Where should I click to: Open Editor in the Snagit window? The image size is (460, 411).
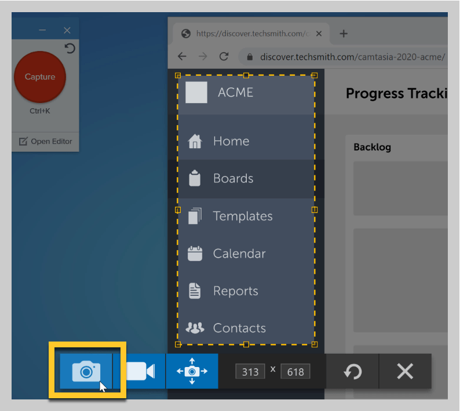(x=45, y=141)
